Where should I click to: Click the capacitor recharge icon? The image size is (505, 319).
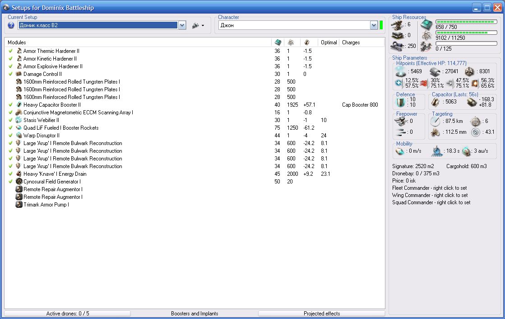point(472,102)
